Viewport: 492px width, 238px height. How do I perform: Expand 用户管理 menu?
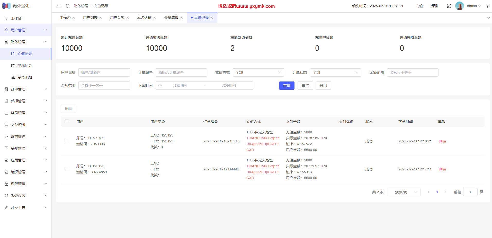(x=26, y=30)
